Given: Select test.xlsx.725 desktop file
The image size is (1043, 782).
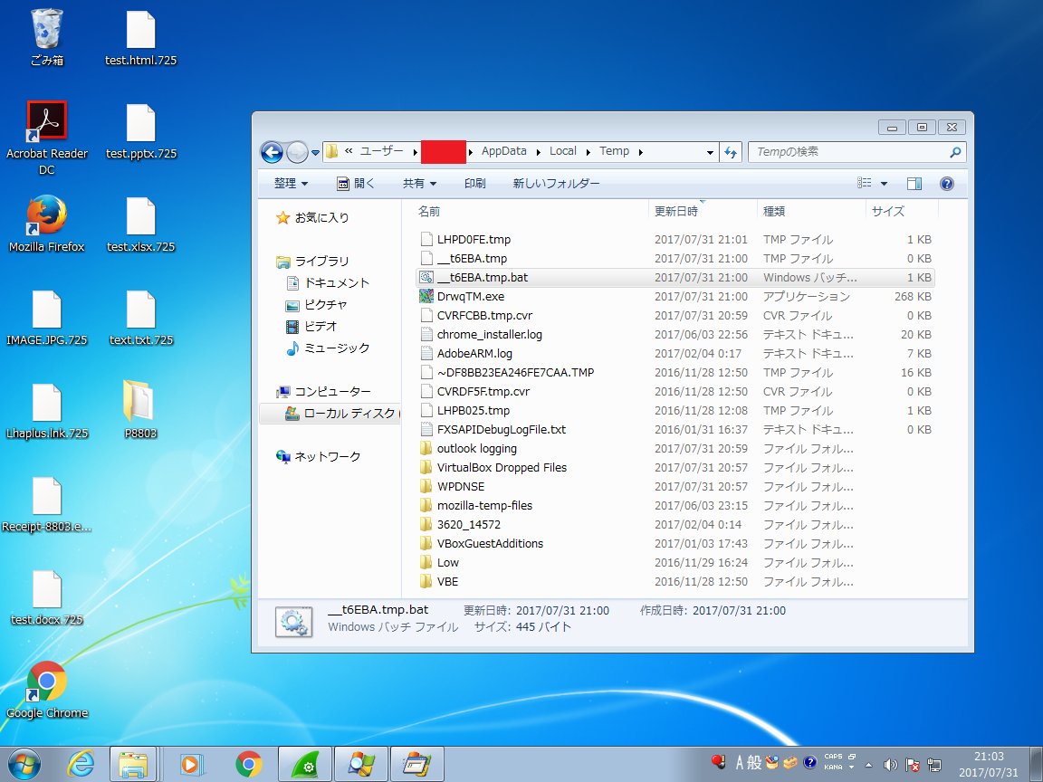Looking at the screenshot, I should 140,224.
